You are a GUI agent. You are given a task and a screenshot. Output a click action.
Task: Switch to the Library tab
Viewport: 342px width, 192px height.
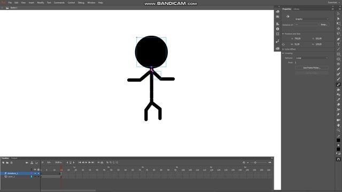coord(296,9)
